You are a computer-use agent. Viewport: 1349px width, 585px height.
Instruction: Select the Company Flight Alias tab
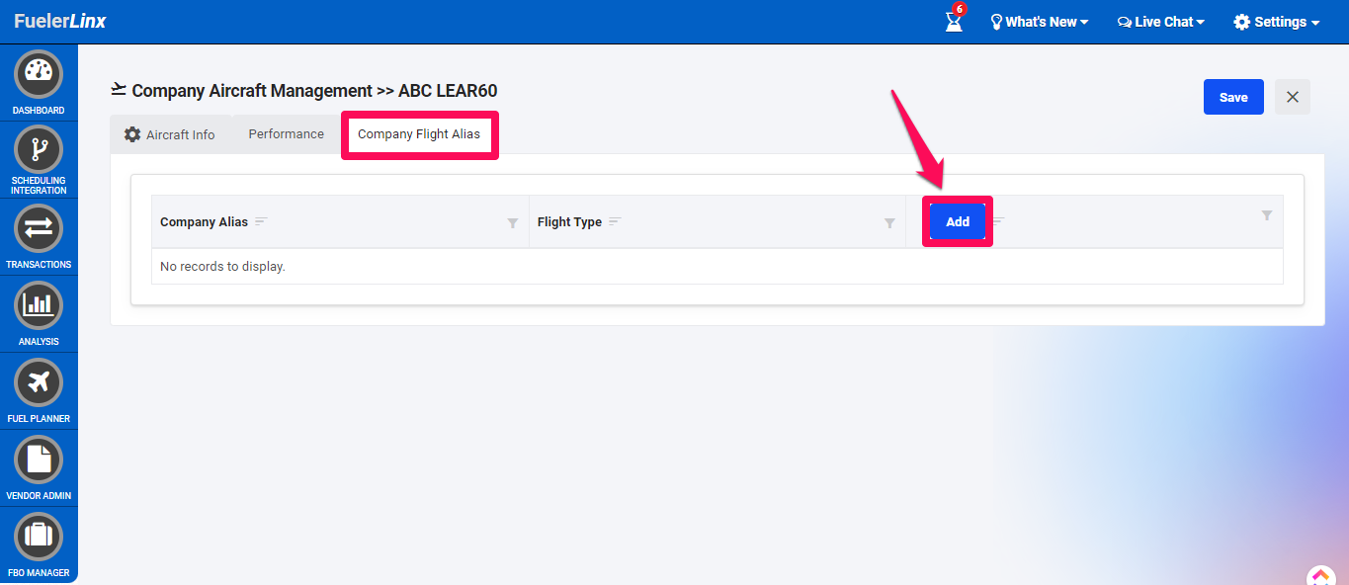click(x=419, y=134)
